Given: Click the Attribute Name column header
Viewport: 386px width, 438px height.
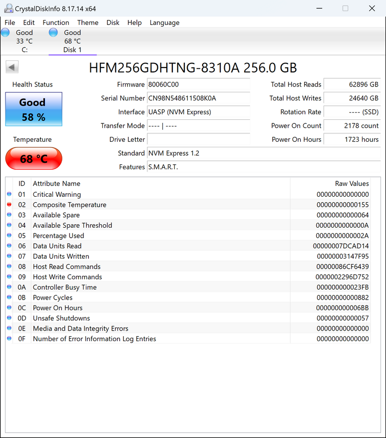Looking at the screenshot, I should [x=56, y=184].
